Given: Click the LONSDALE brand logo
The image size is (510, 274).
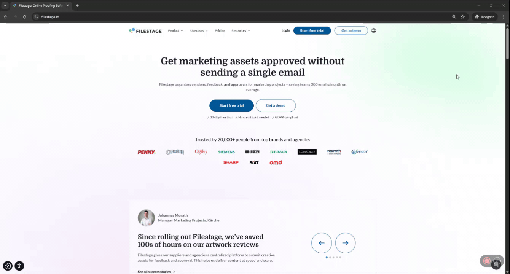Looking at the screenshot, I should (307, 152).
